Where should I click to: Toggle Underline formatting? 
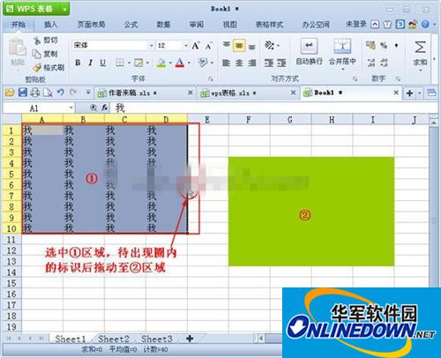(102, 63)
